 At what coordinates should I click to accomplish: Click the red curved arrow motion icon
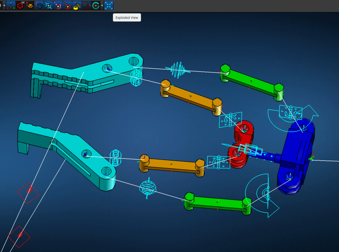[x=68, y=5]
